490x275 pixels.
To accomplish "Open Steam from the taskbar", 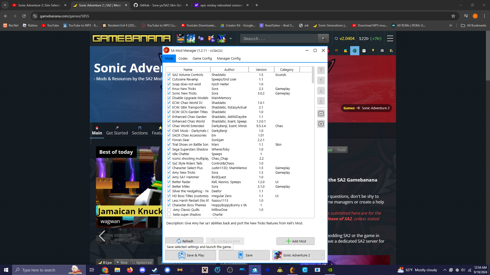I will click(x=155, y=270).
